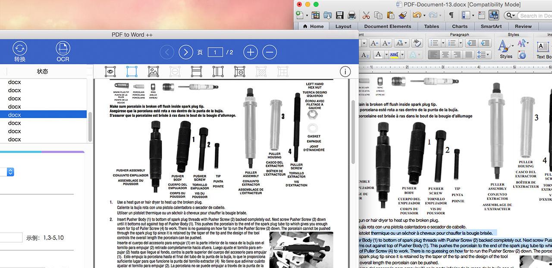
Task: Open the Change Case dropdown
Action: 401,43
